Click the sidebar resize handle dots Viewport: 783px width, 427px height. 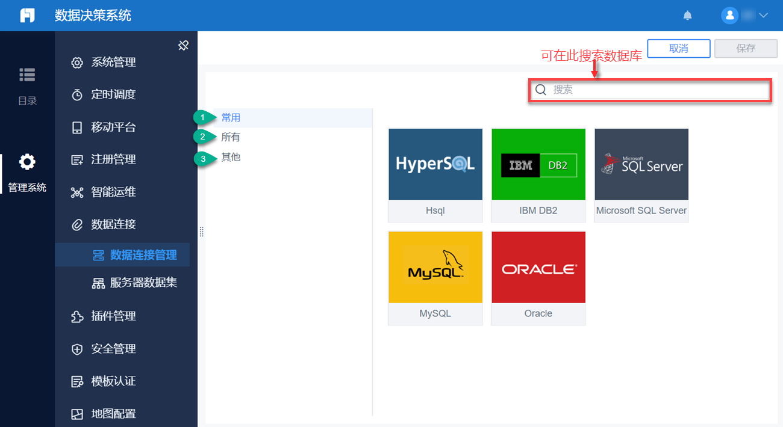[201, 232]
